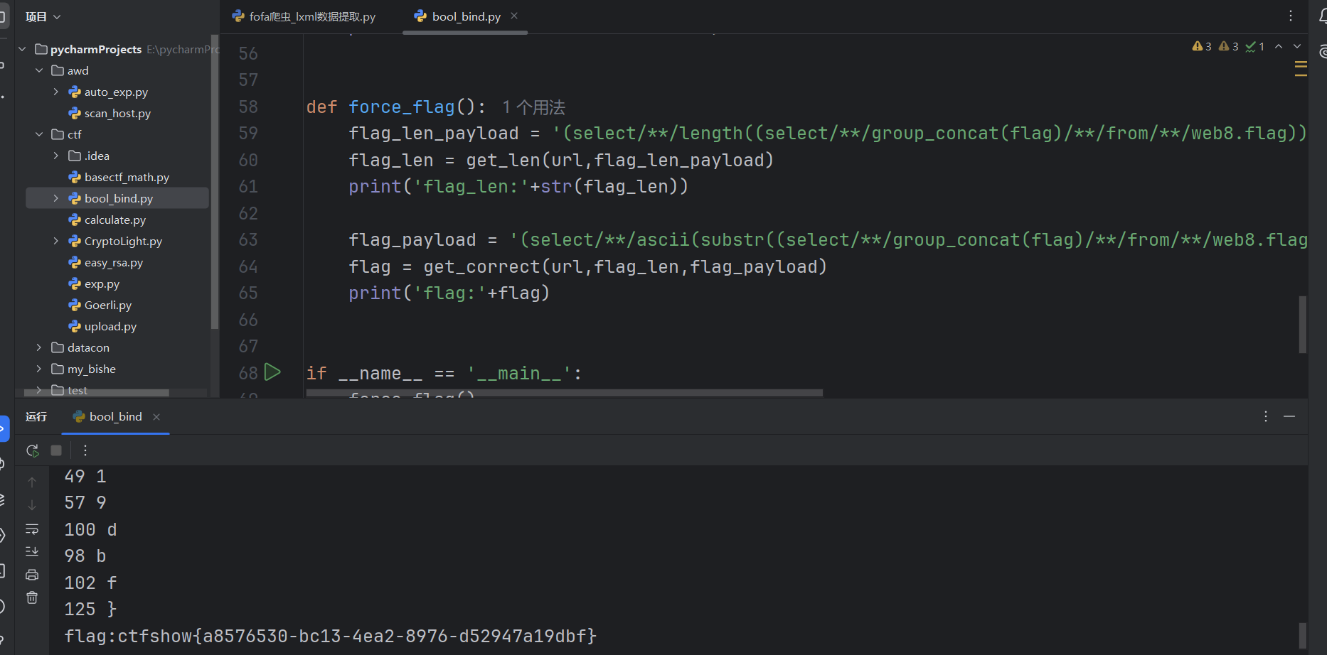The height and width of the screenshot is (655, 1327).
Task: Open calculate.py from project tree
Action: [114, 220]
